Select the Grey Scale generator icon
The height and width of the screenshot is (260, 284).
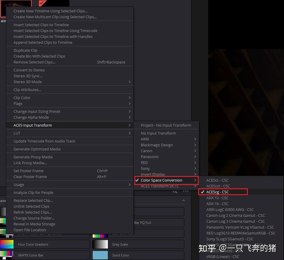[100, 244]
